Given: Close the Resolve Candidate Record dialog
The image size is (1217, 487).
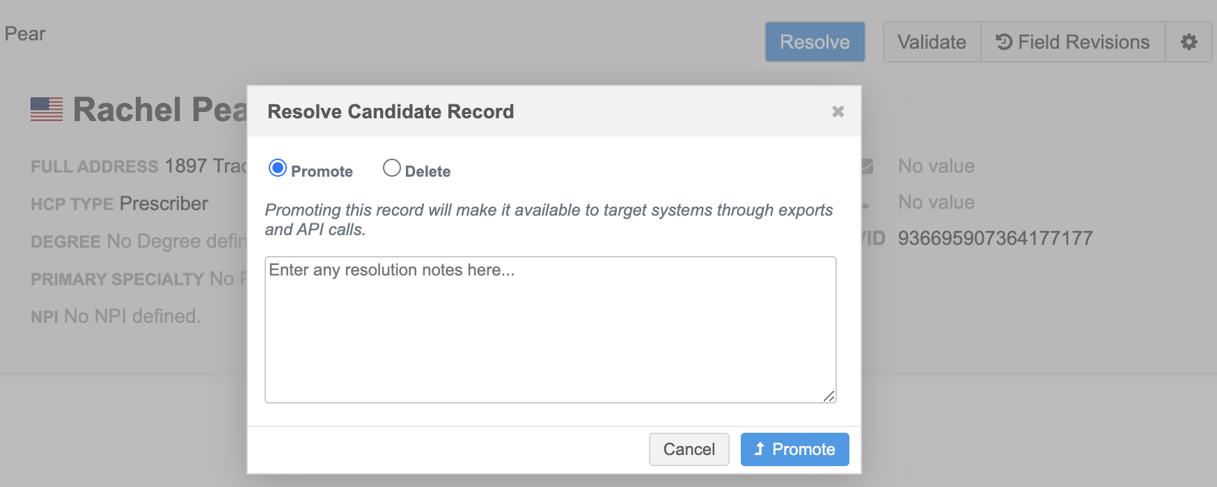Looking at the screenshot, I should point(838,111).
